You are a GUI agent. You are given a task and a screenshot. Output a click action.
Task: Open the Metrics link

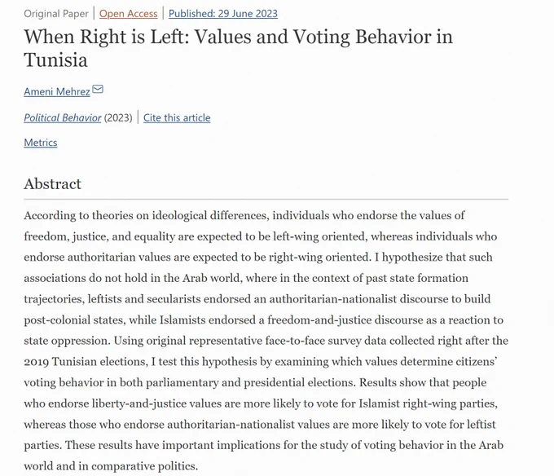coord(41,143)
